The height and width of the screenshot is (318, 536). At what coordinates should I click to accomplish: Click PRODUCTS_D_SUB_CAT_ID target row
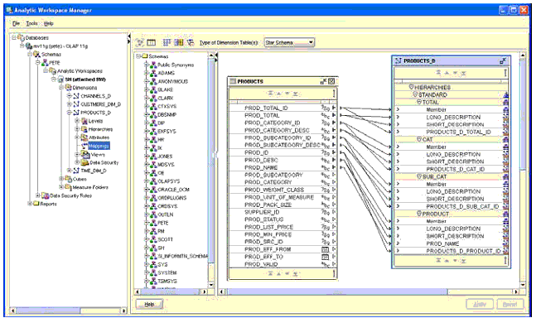(451, 206)
